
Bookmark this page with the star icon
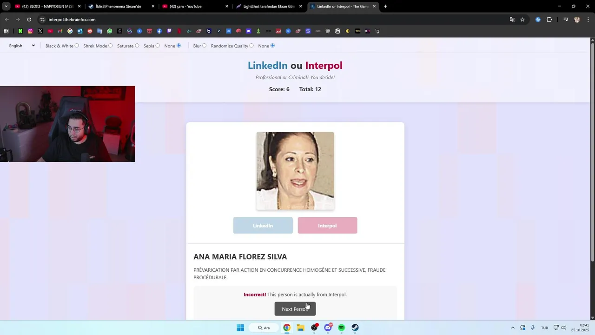(x=522, y=20)
